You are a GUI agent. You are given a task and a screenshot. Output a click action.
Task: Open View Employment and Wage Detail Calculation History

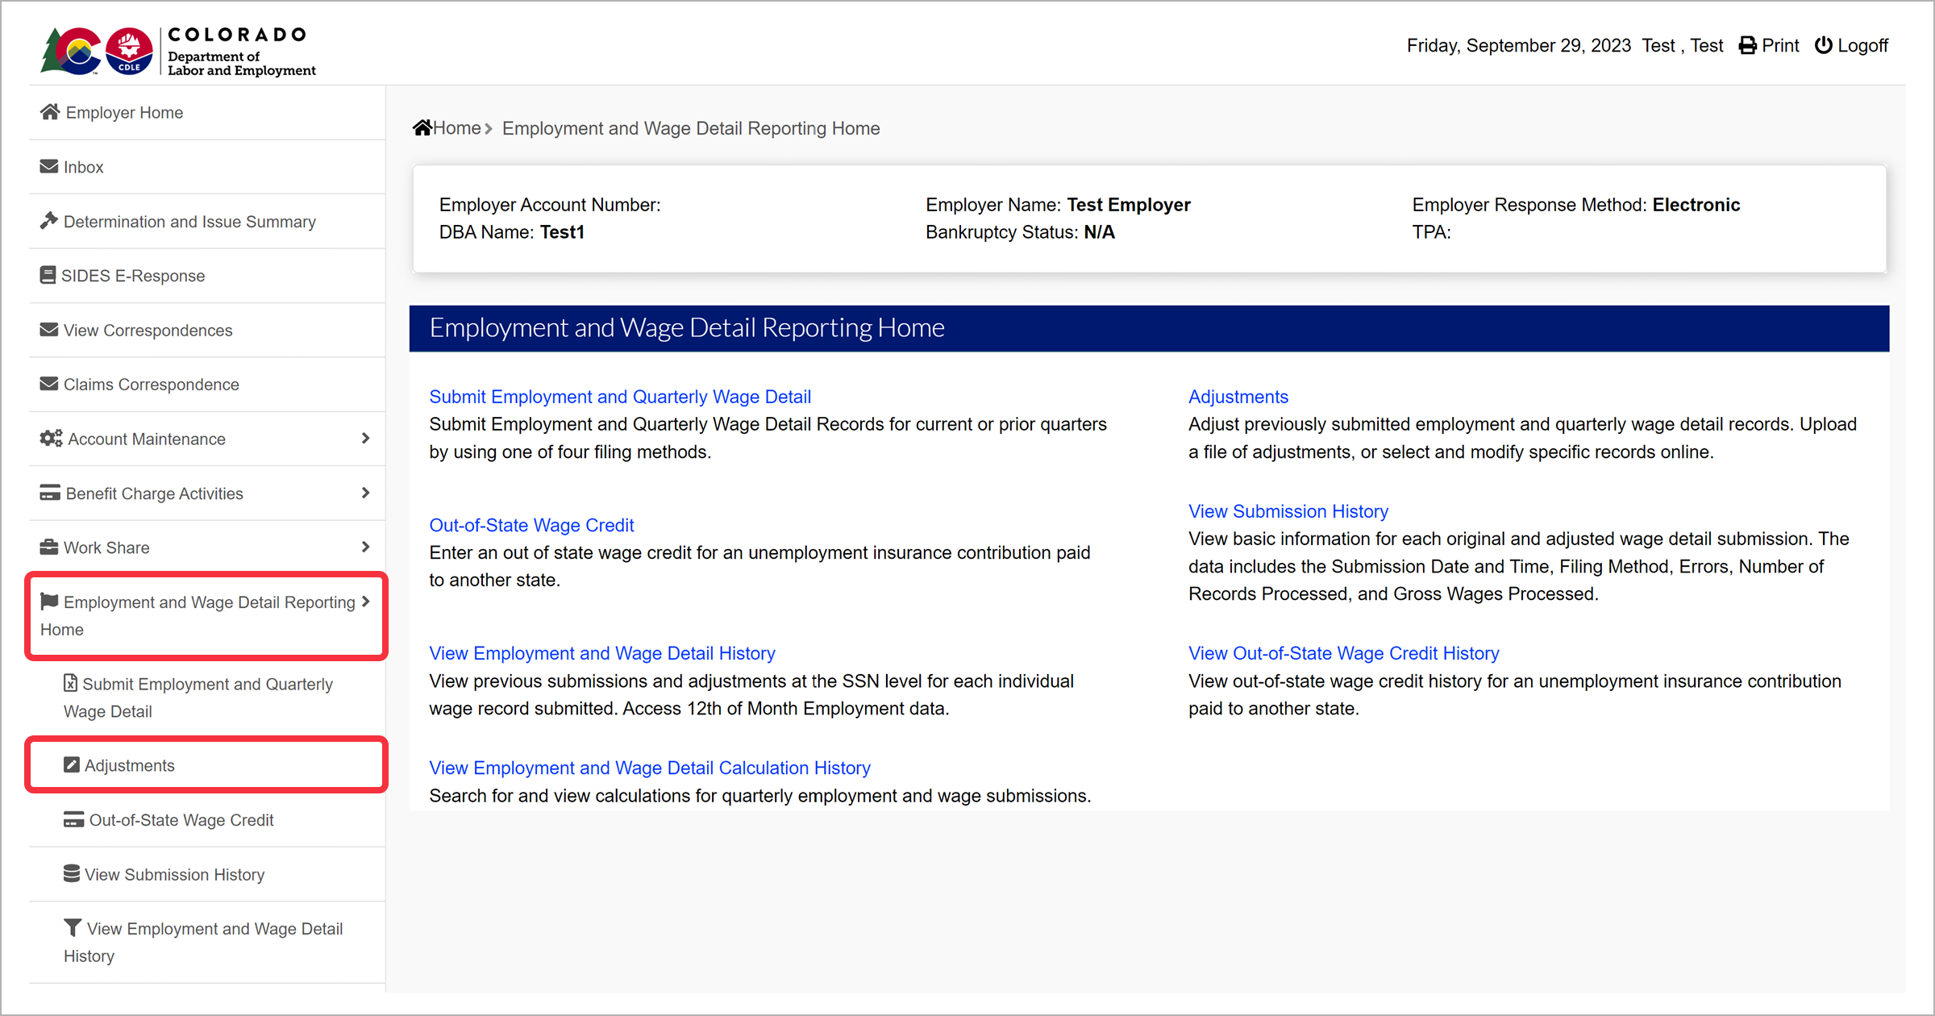tap(649, 768)
